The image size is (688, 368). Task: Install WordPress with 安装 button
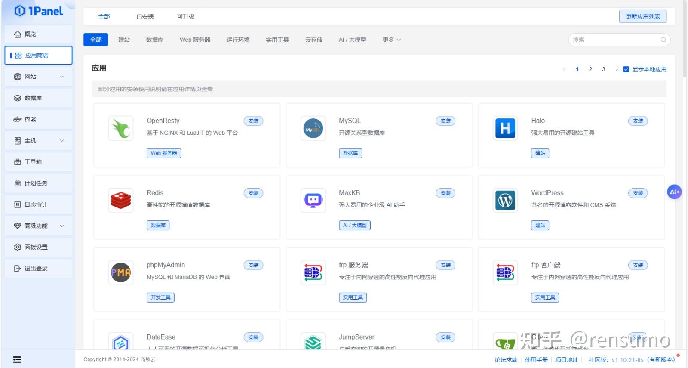[x=638, y=193]
